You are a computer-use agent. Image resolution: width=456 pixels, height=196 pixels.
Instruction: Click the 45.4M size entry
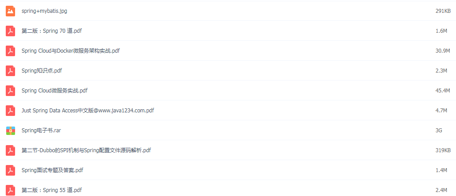(443, 91)
